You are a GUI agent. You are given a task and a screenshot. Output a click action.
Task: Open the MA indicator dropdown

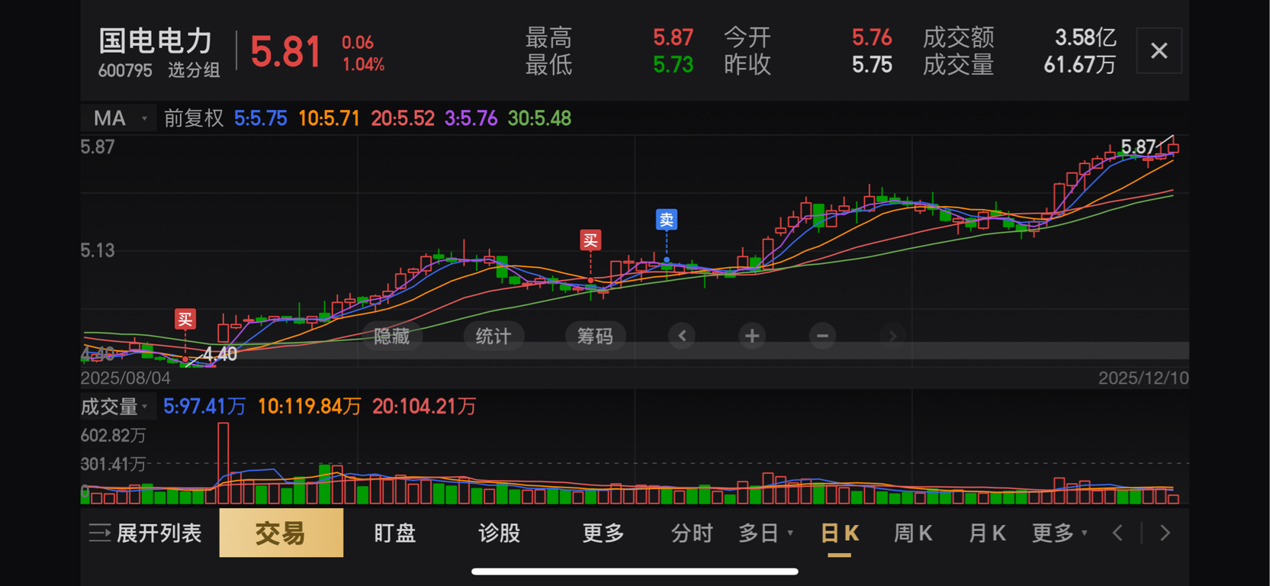[119, 118]
